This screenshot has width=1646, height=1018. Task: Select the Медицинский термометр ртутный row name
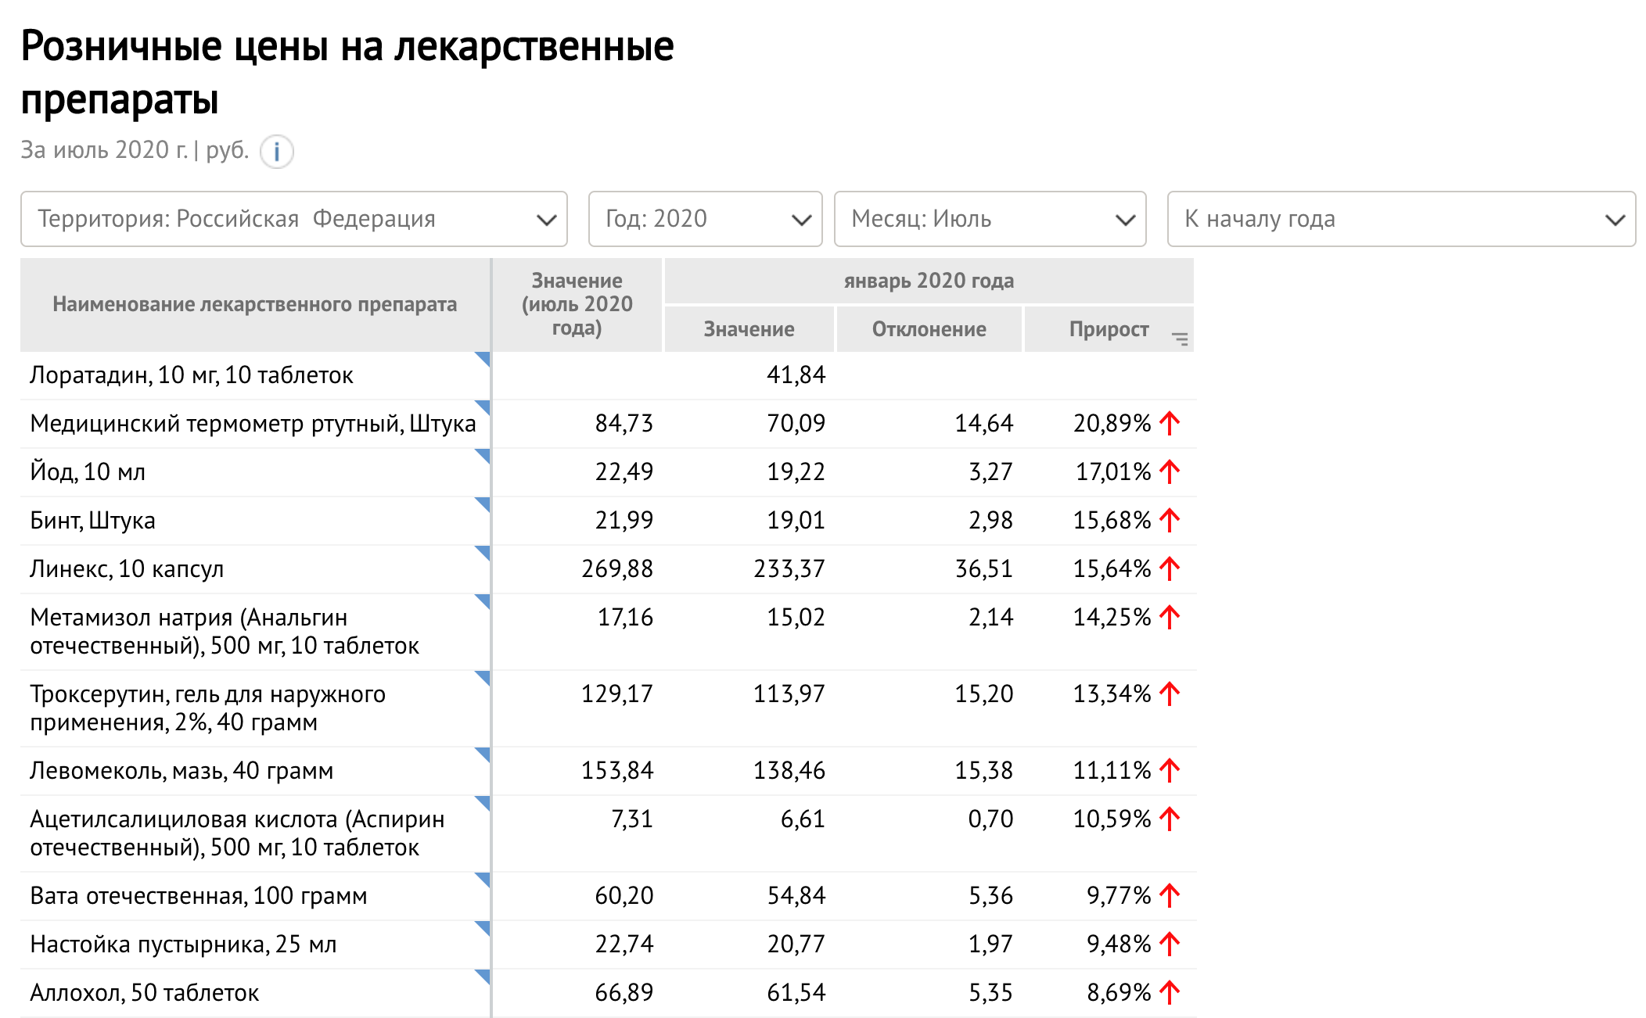(252, 424)
